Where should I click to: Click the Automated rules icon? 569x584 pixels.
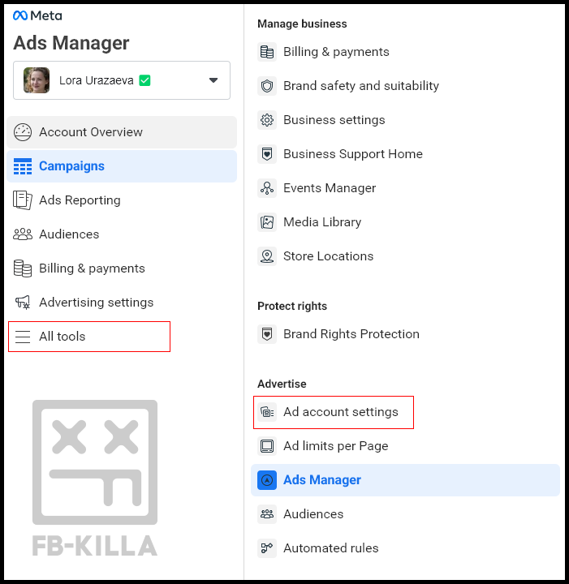[x=266, y=548]
